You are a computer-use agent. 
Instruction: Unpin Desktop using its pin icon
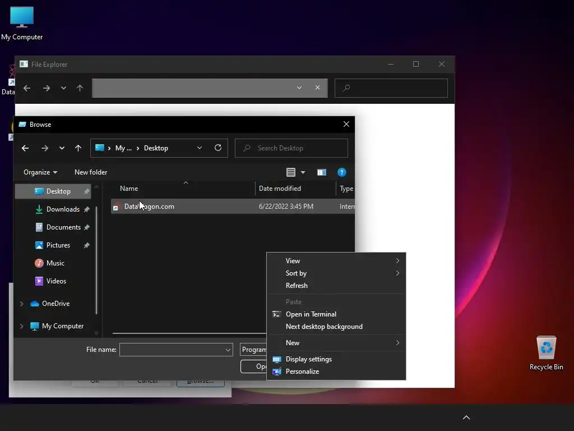pyautogui.click(x=86, y=191)
